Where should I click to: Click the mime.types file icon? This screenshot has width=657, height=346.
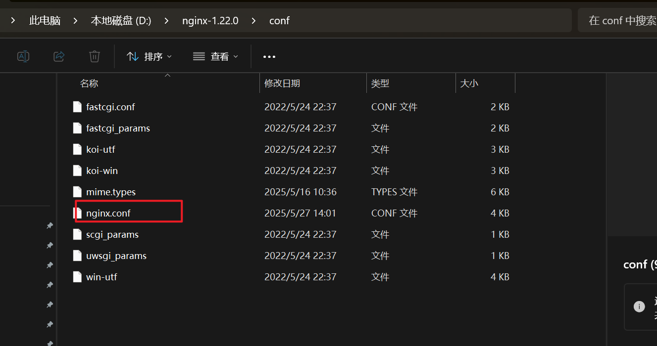[77, 191]
